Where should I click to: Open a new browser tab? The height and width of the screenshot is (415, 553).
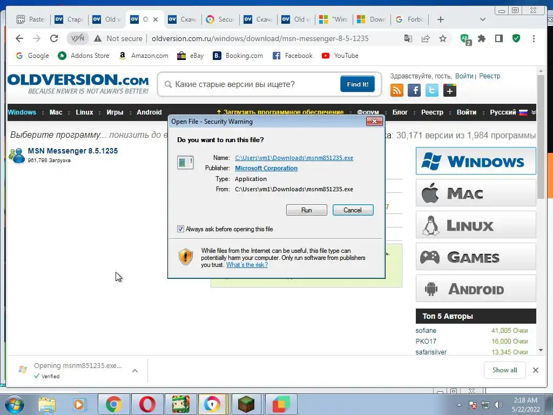pyautogui.click(x=441, y=19)
